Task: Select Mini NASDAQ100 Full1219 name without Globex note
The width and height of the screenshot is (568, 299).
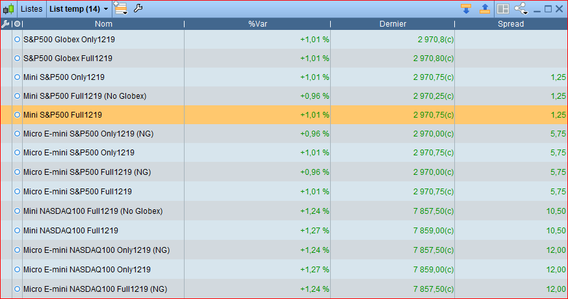Action: pos(71,231)
